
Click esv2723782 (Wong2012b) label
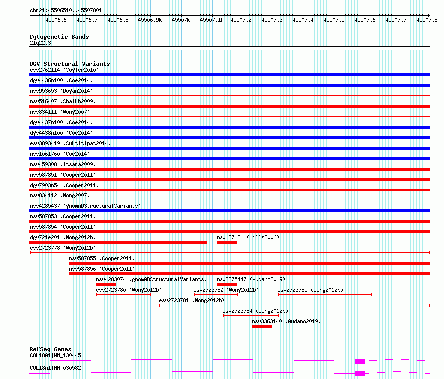click(226, 290)
